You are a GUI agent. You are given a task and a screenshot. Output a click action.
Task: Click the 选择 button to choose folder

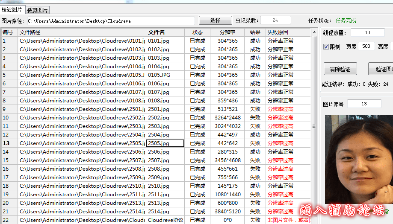[215, 20]
